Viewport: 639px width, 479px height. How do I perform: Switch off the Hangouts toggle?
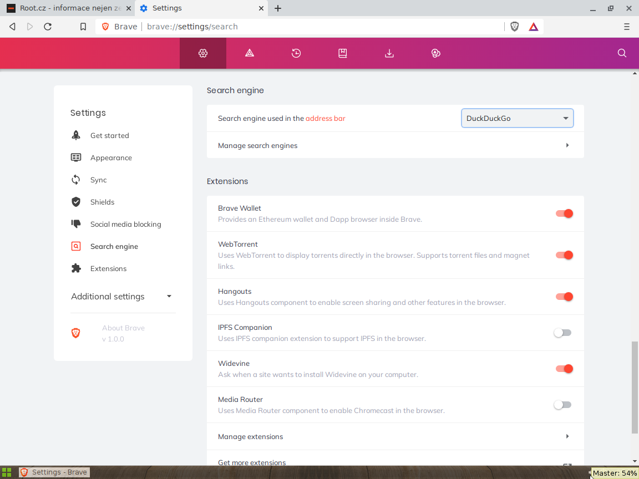[565, 297]
